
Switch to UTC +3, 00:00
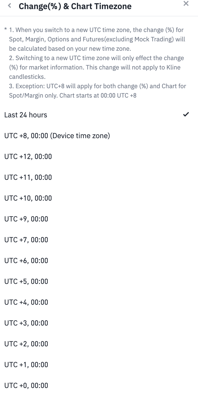(26, 323)
